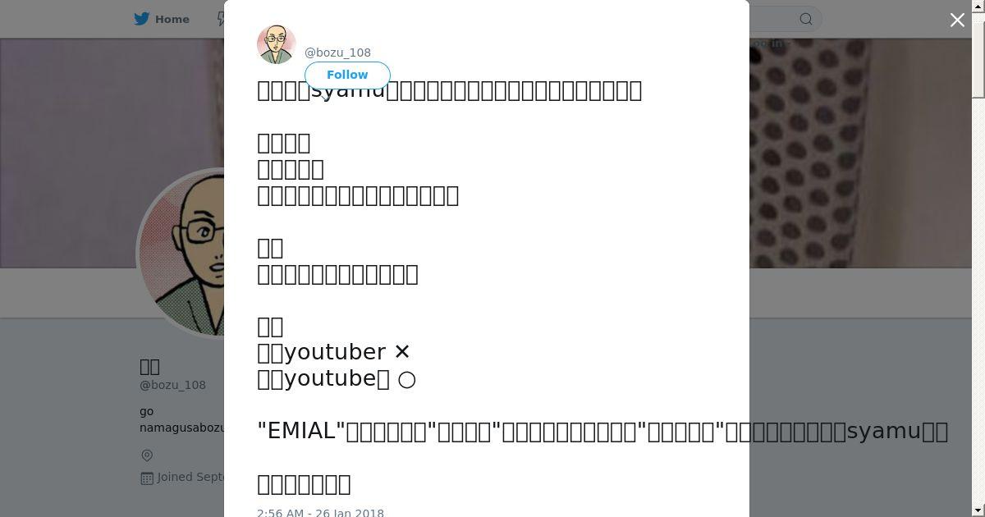985x517 pixels.
Task: Click the profile header banner image
Action: pyautogui.click(x=860, y=153)
